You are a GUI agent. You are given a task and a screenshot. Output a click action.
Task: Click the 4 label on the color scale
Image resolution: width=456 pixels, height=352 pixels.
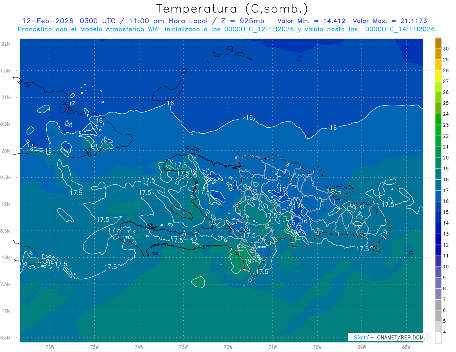pos(445,332)
